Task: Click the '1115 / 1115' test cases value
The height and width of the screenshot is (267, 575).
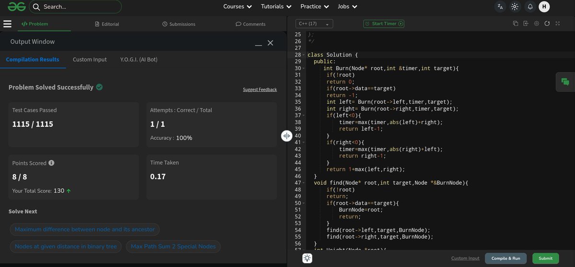Action: [x=33, y=124]
